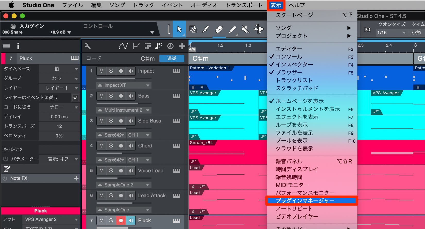Open the chord track note icon
425x229 pixels.
[x=159, y=46]
